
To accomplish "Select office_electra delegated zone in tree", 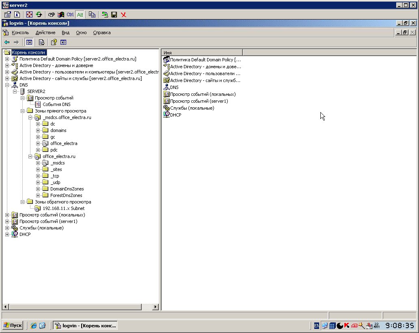I will 64,143.
